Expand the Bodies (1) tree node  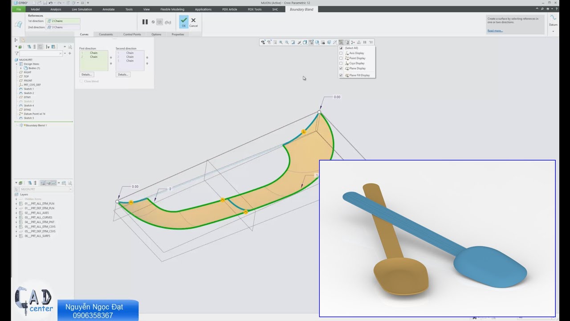tap(20, 68)
